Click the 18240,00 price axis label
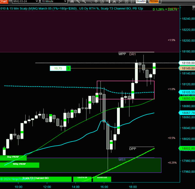 (188, 19)
